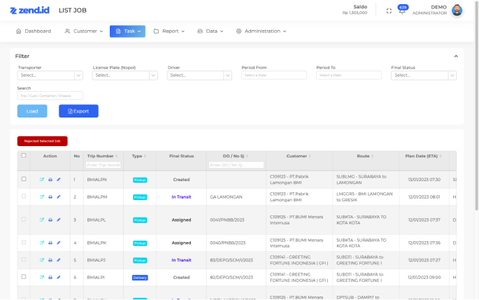Screen dimensions: 479x300
Task: Print job BMIALPN with printer icon
Action: [x=50, y=180]
